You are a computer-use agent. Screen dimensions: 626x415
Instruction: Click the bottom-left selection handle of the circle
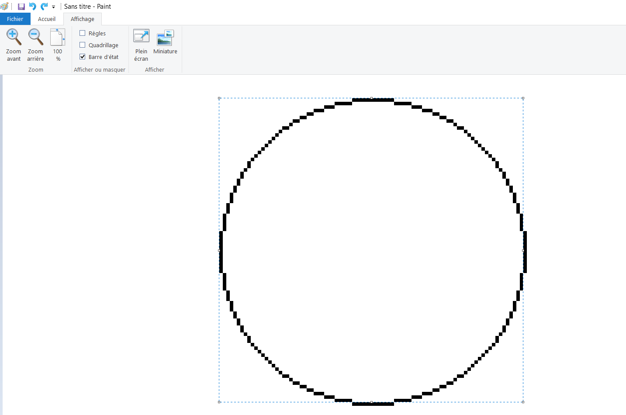pyautogui.click(x=219, y=402)
